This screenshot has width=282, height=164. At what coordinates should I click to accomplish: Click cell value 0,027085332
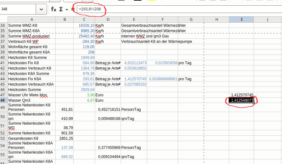(134, 84)
